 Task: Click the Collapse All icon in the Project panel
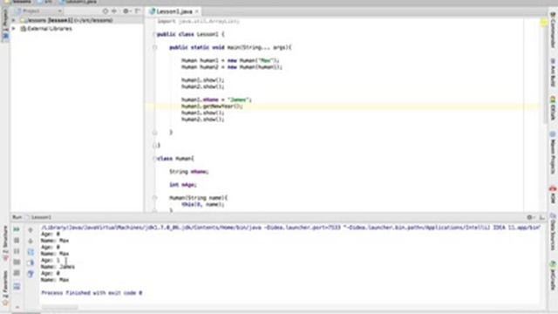click(x=114, y=11)
